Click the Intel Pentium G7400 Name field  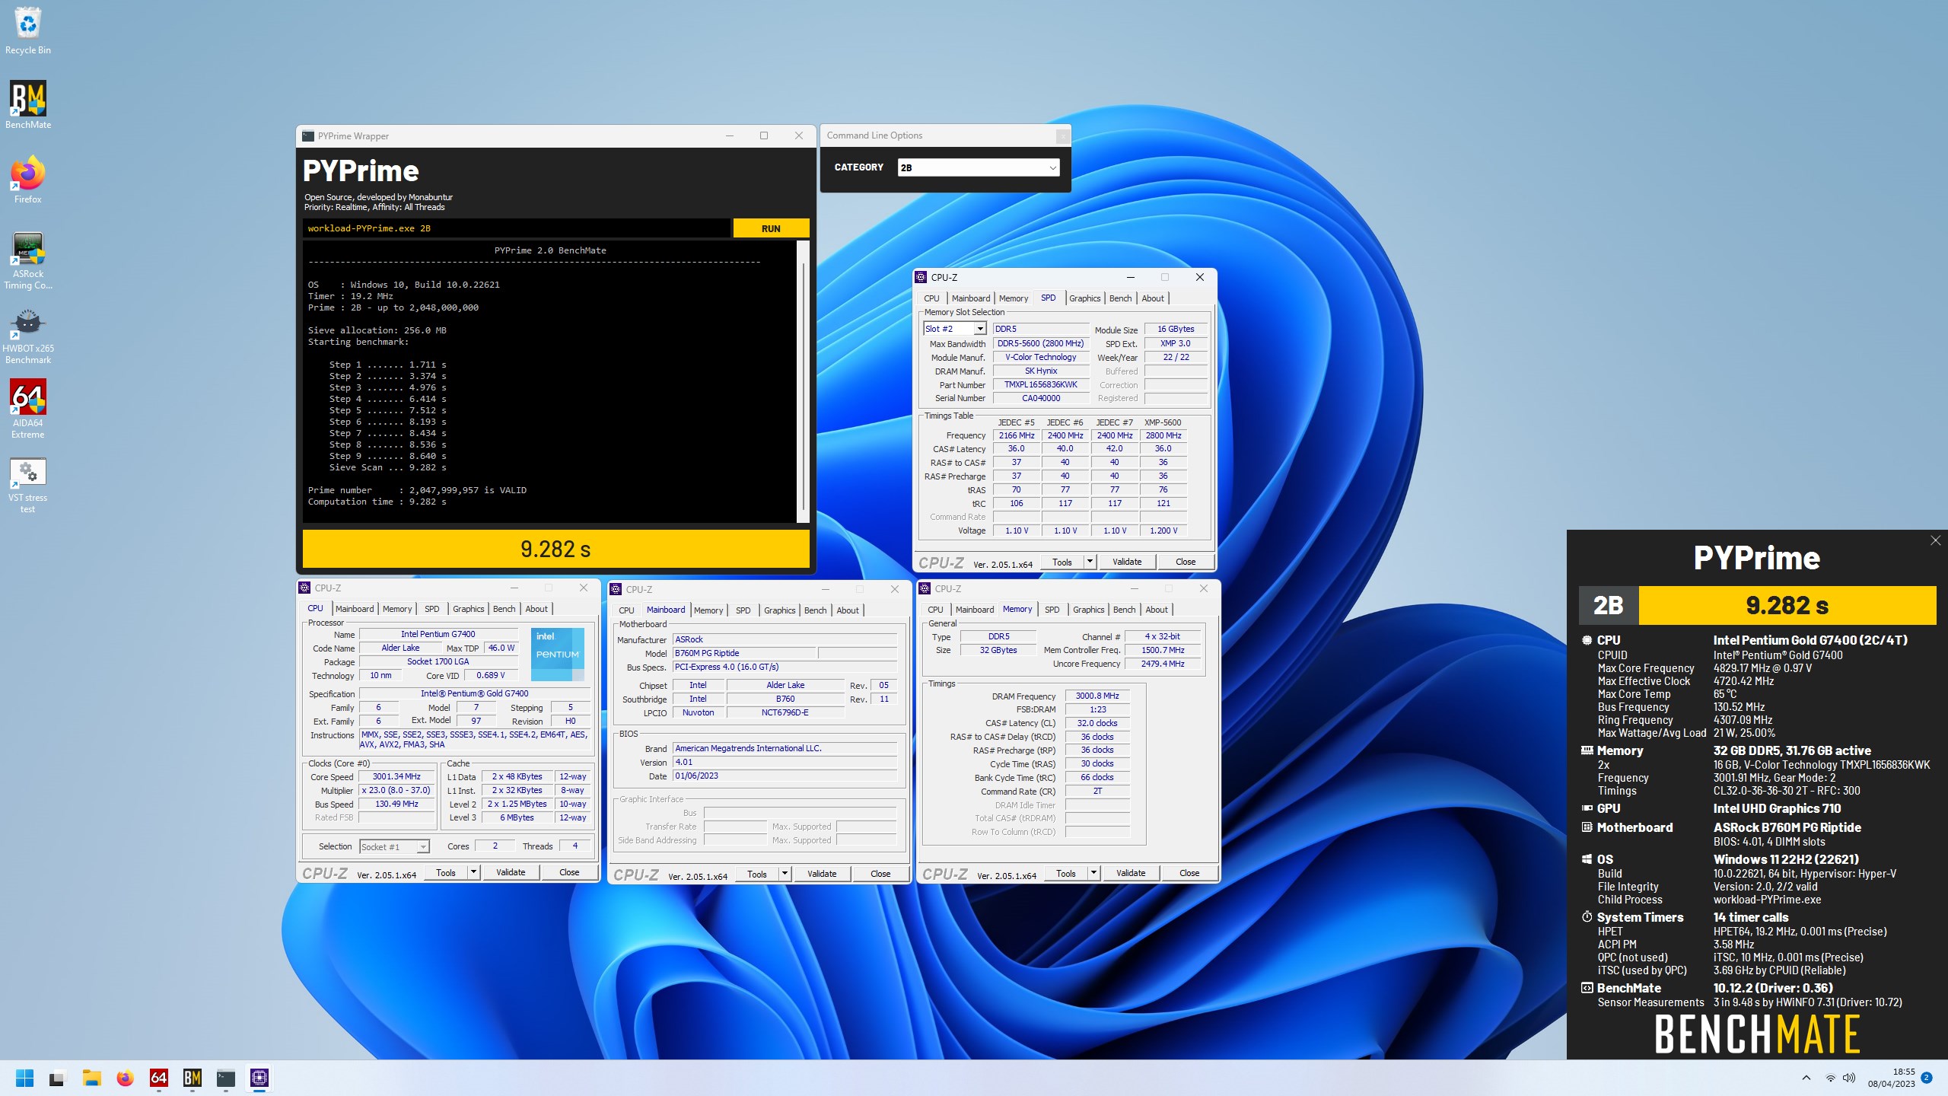[x=438, y=634]
